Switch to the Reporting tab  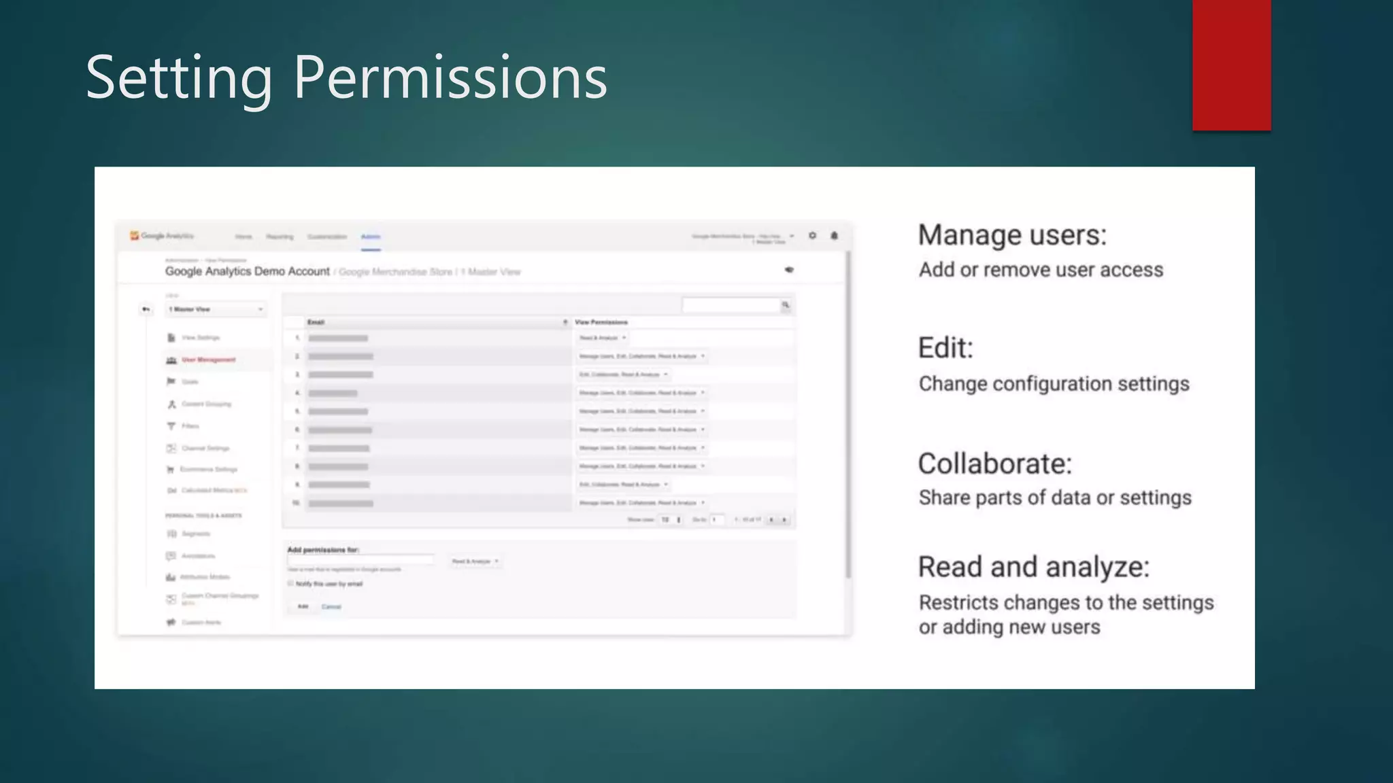280,237
